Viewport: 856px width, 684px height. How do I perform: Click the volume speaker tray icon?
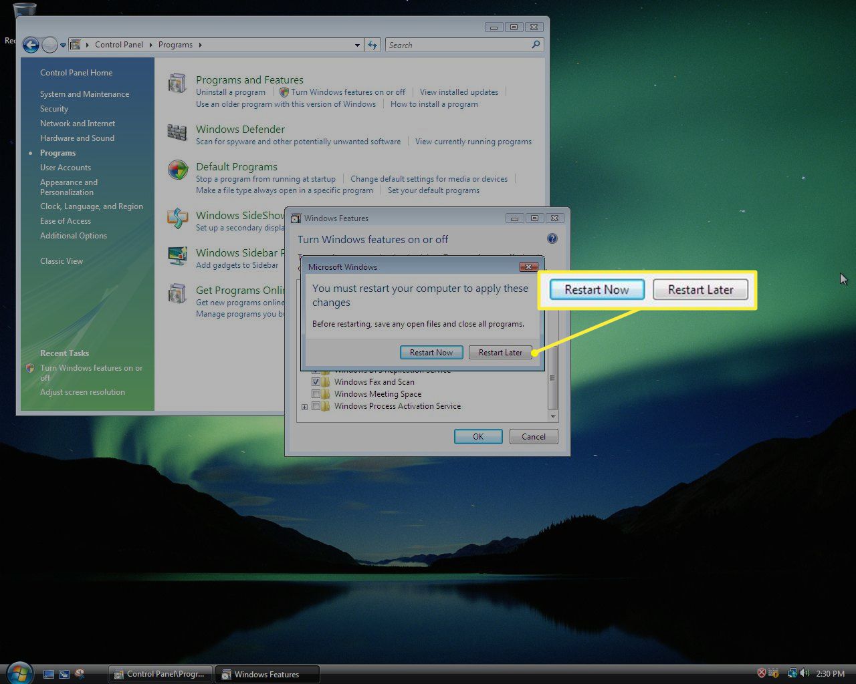pos(805,673)
